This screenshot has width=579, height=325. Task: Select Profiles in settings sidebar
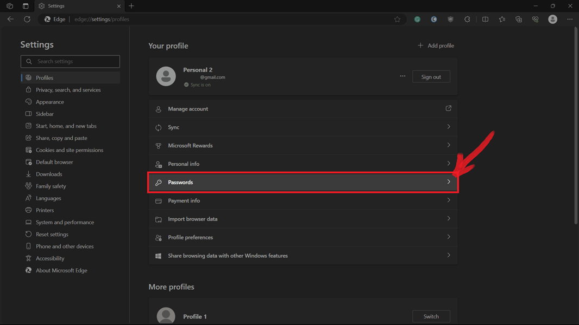point(70,77)
